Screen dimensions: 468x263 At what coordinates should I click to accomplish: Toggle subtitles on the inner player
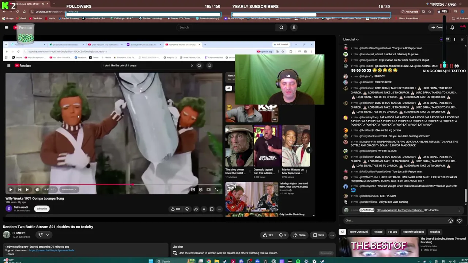tap(193, 190)
